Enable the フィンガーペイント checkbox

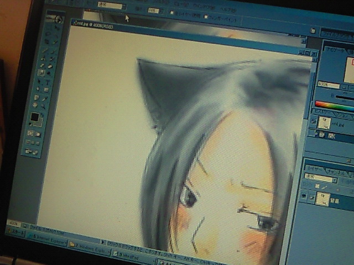point(206,17)
